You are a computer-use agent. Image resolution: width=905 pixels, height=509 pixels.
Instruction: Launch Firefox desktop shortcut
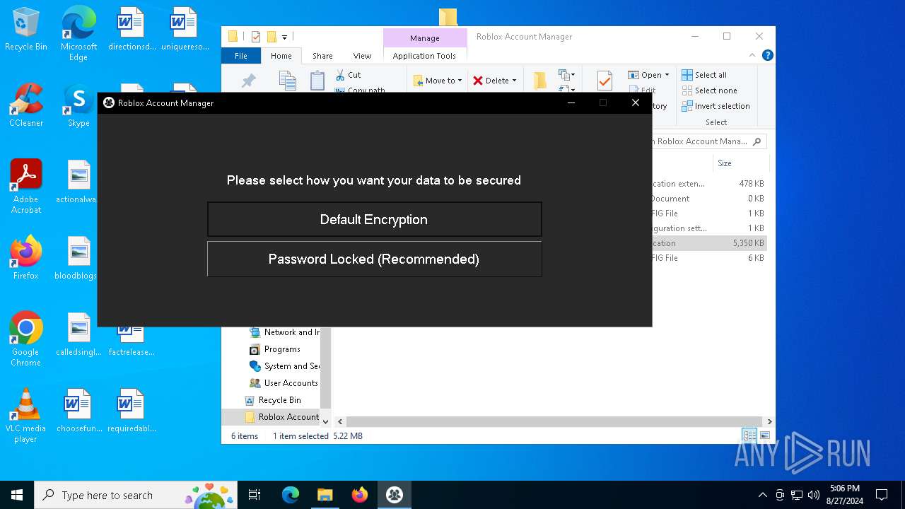click(x=26, y=258)
